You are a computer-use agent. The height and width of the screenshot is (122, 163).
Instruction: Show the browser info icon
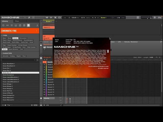coord(32,105)
